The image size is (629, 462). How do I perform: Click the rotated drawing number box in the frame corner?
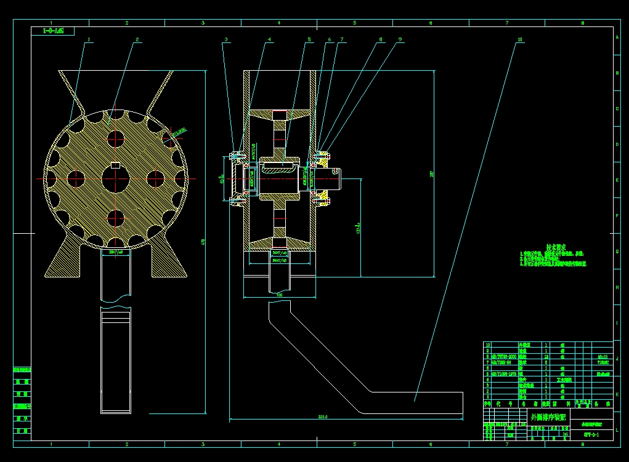[53, 31]
